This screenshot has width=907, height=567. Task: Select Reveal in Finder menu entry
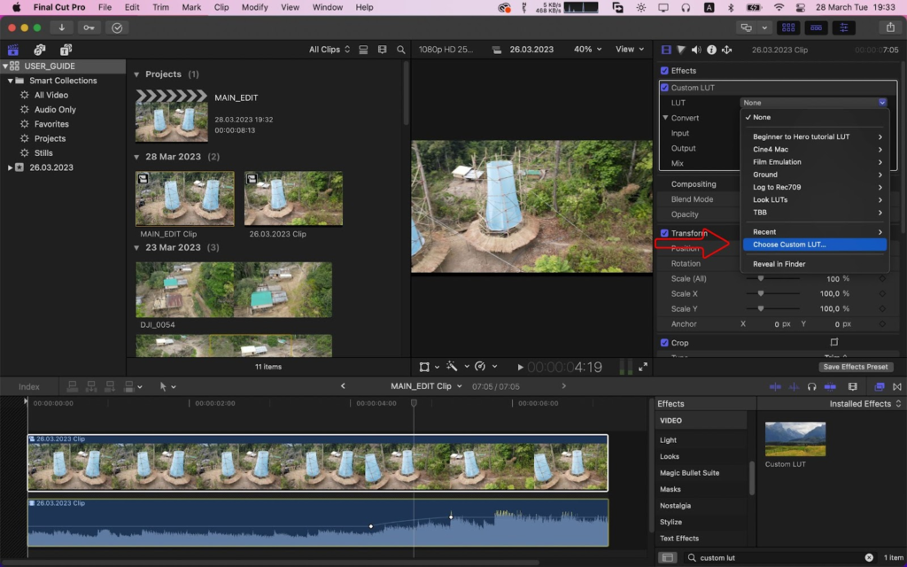click(815, 264)
